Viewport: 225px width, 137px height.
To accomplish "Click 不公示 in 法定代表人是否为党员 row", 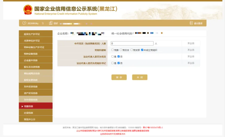I will click(191, 56).
